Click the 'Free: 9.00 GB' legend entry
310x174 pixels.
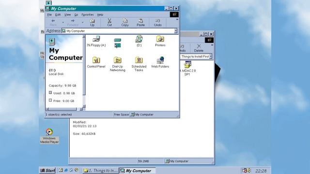point(62,101)
